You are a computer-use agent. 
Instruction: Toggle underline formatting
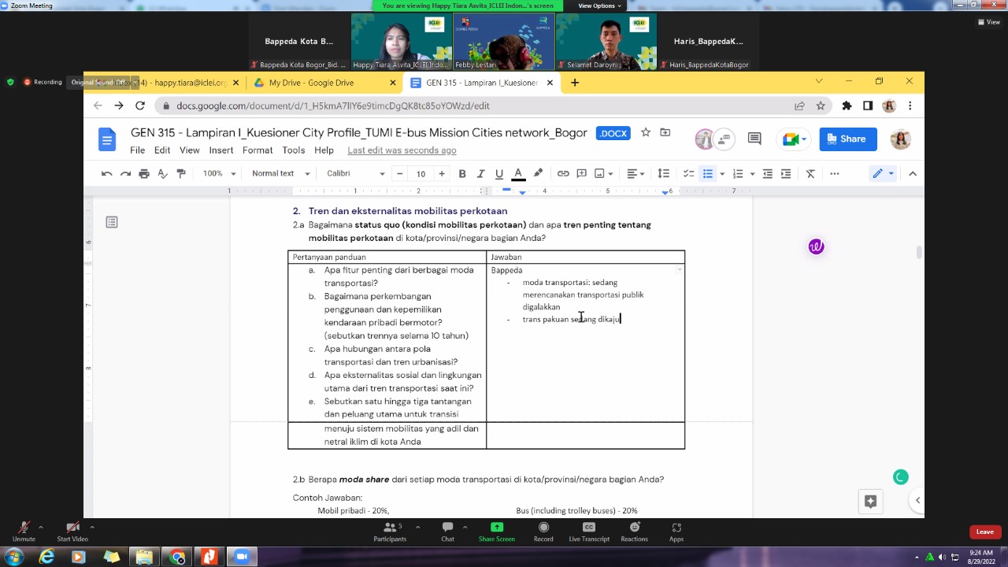(499, 173)
